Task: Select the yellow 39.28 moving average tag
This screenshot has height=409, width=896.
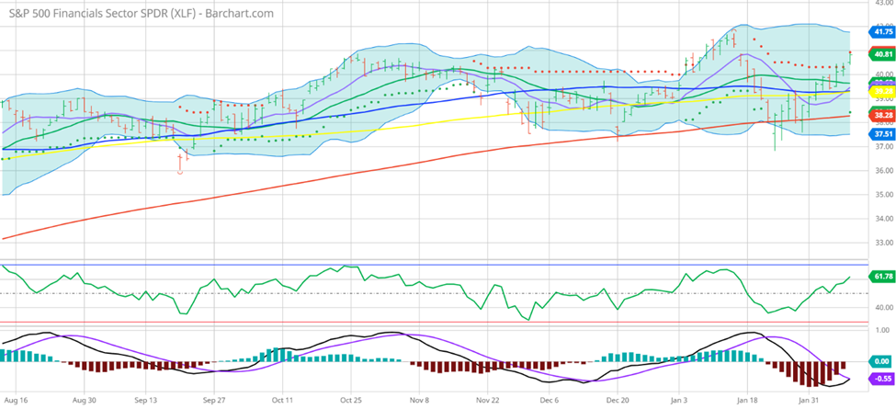Action: (x=881, y=91)
